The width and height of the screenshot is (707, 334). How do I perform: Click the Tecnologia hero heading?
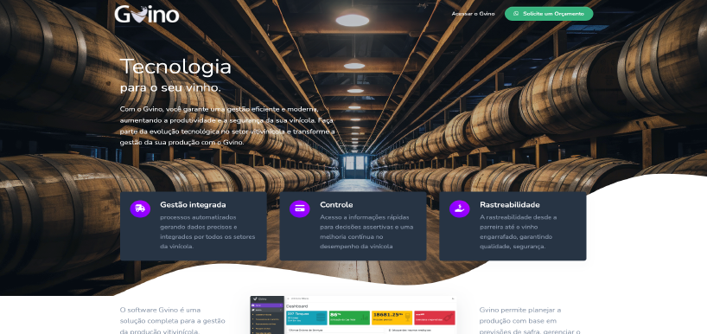tap(175, 67)
